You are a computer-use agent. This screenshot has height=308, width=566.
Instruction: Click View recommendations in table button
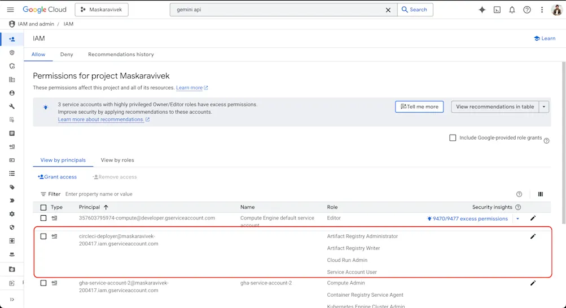(495, 106)
